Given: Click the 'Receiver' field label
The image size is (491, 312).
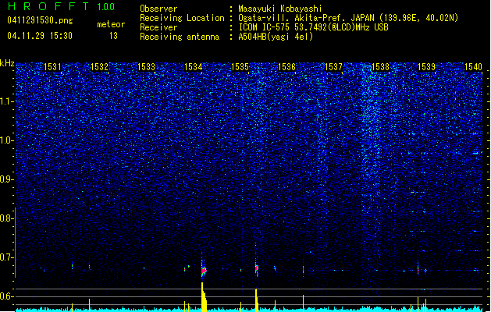Looking at the screenshot, I should click(x=158, y=27).
